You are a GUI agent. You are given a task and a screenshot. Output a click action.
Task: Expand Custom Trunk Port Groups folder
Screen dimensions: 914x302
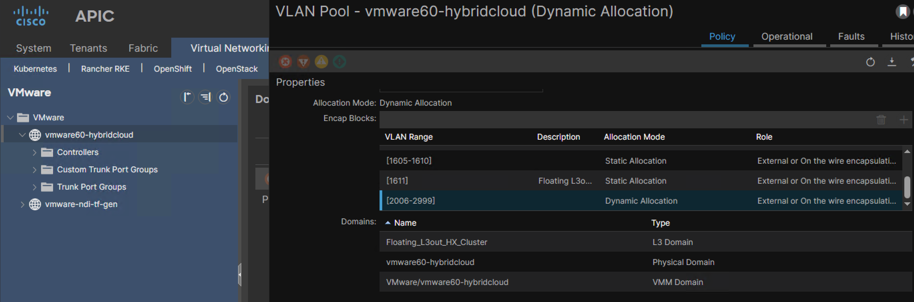[34, 170]
